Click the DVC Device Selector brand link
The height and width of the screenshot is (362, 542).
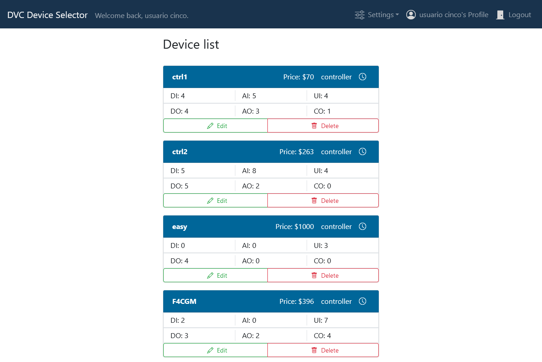coord(47,14)
